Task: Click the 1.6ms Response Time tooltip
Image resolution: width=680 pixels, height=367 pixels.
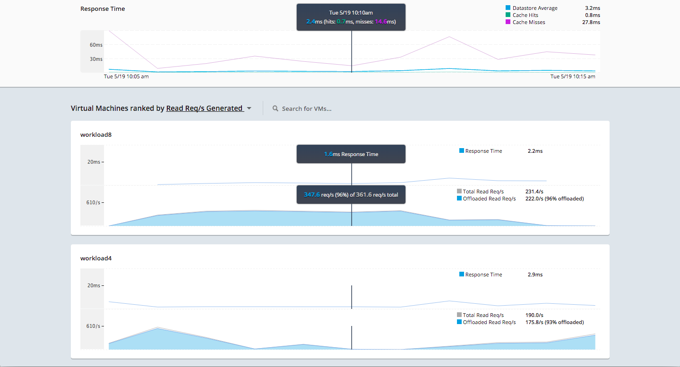Action: click(x=351, y=154)
